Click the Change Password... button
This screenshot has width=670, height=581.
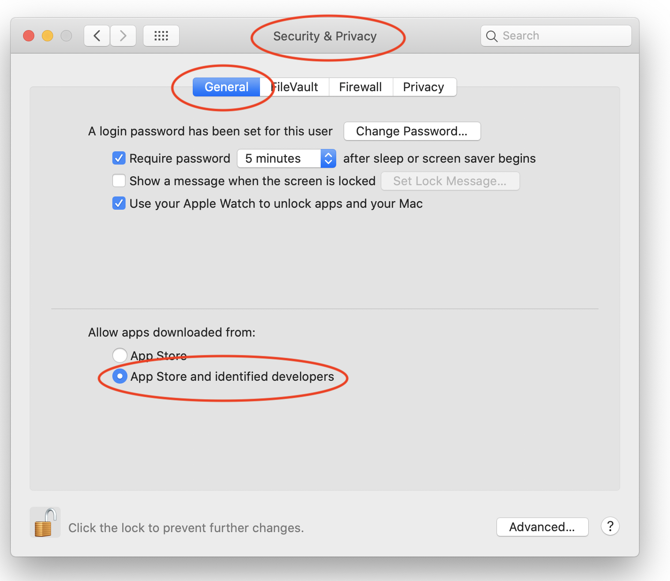click(x=412, y=131)
